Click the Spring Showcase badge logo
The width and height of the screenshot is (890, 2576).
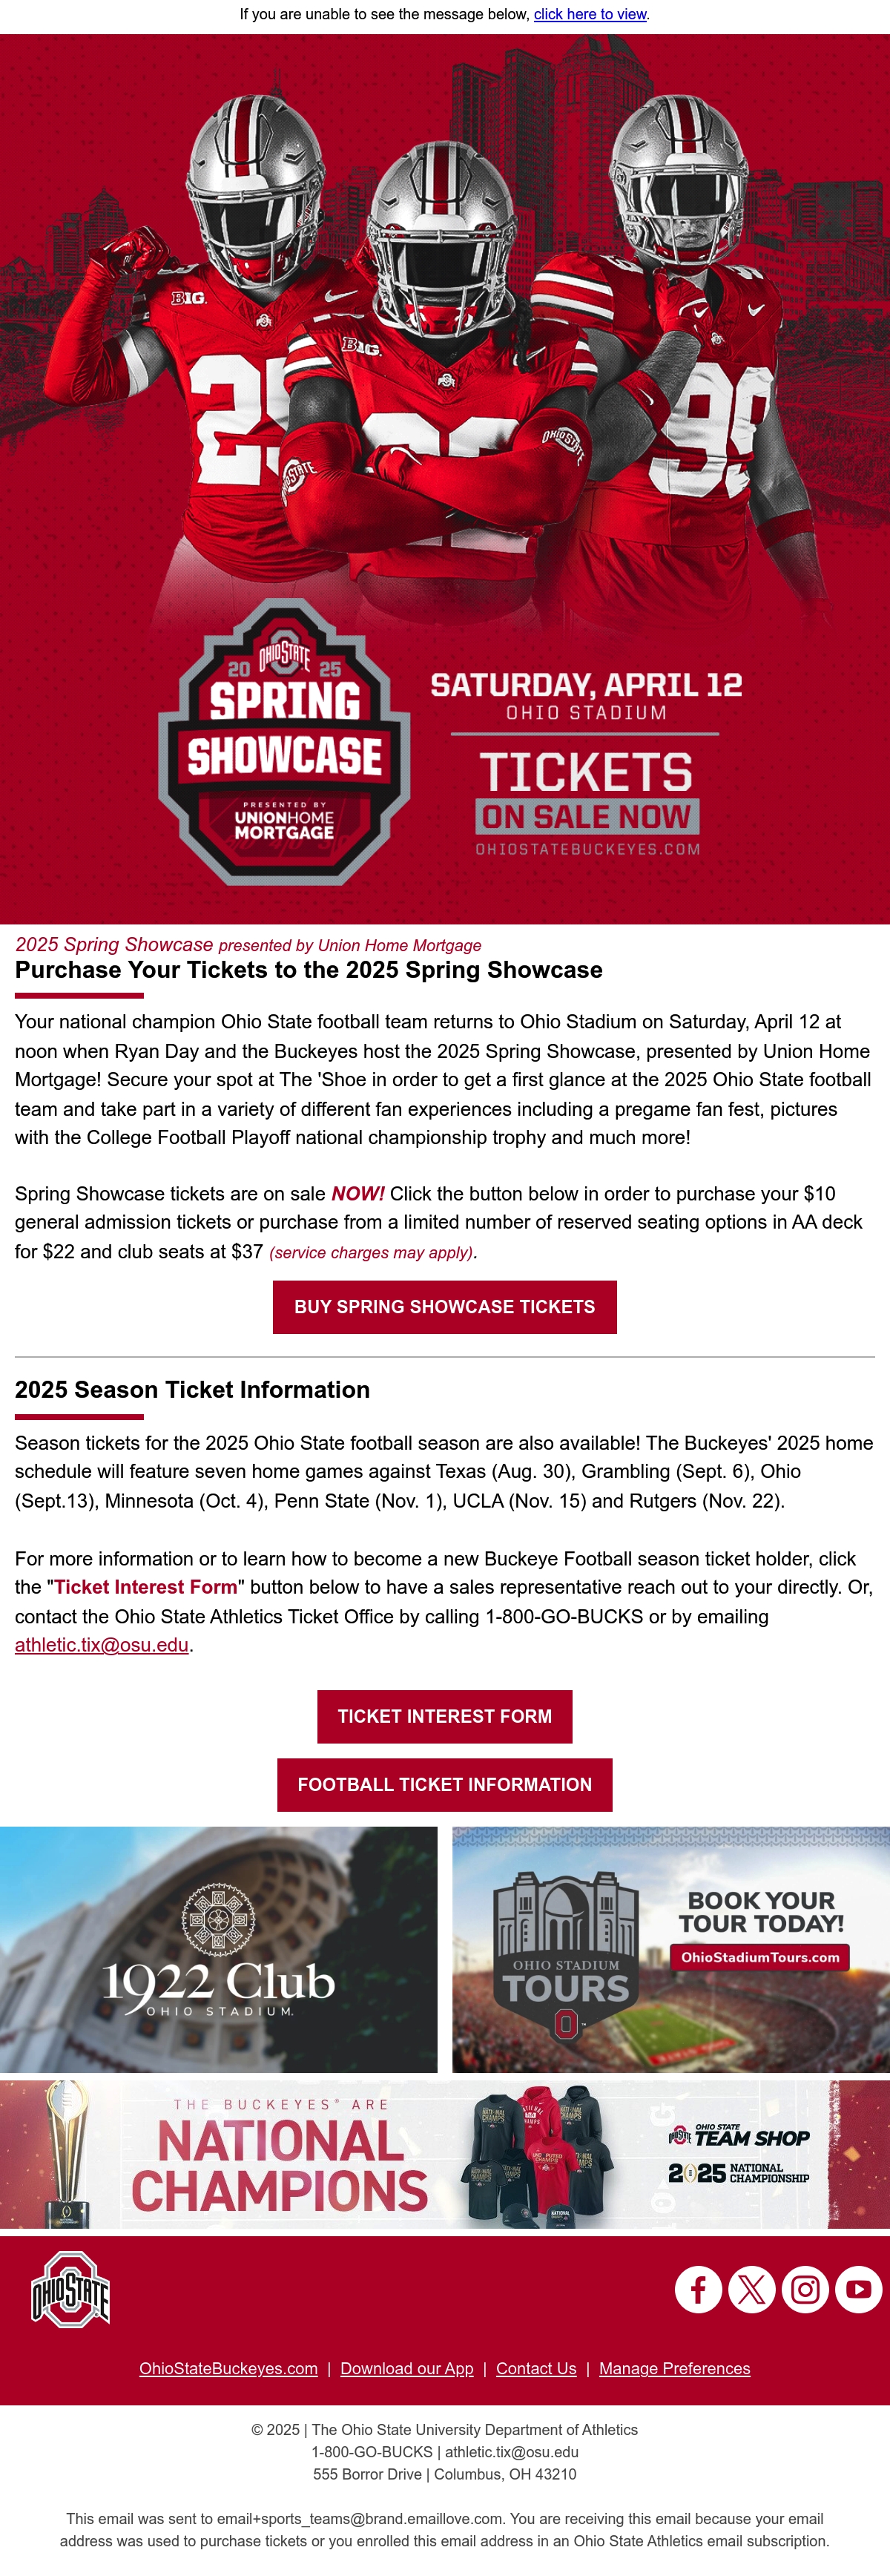pyautogui.click(x=284, y=742)
